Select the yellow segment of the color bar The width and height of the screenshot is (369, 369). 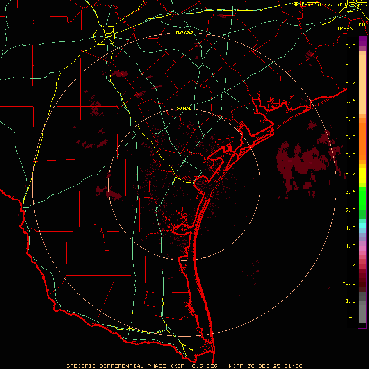362,175
